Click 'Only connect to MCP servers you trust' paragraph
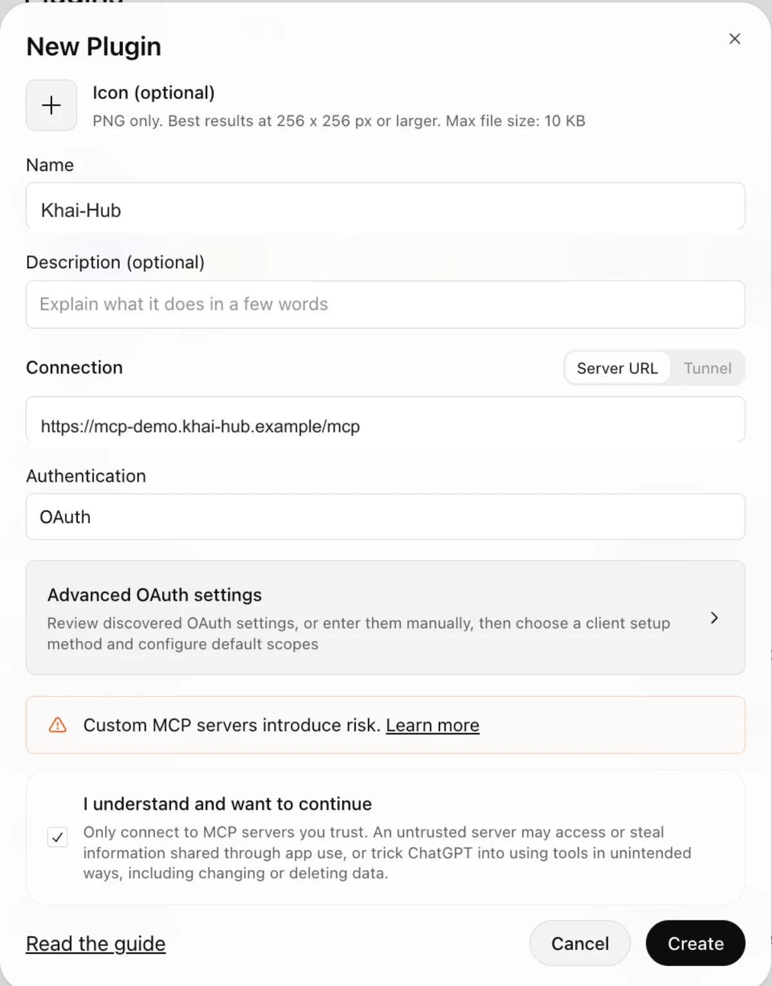Screen dimensions: 772x986 point(387,852)
